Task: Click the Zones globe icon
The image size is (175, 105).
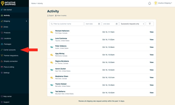Action: [x=2, y=27]
